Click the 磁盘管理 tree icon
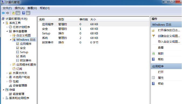Viewport: 182px width, 104px height. point(10,94)
